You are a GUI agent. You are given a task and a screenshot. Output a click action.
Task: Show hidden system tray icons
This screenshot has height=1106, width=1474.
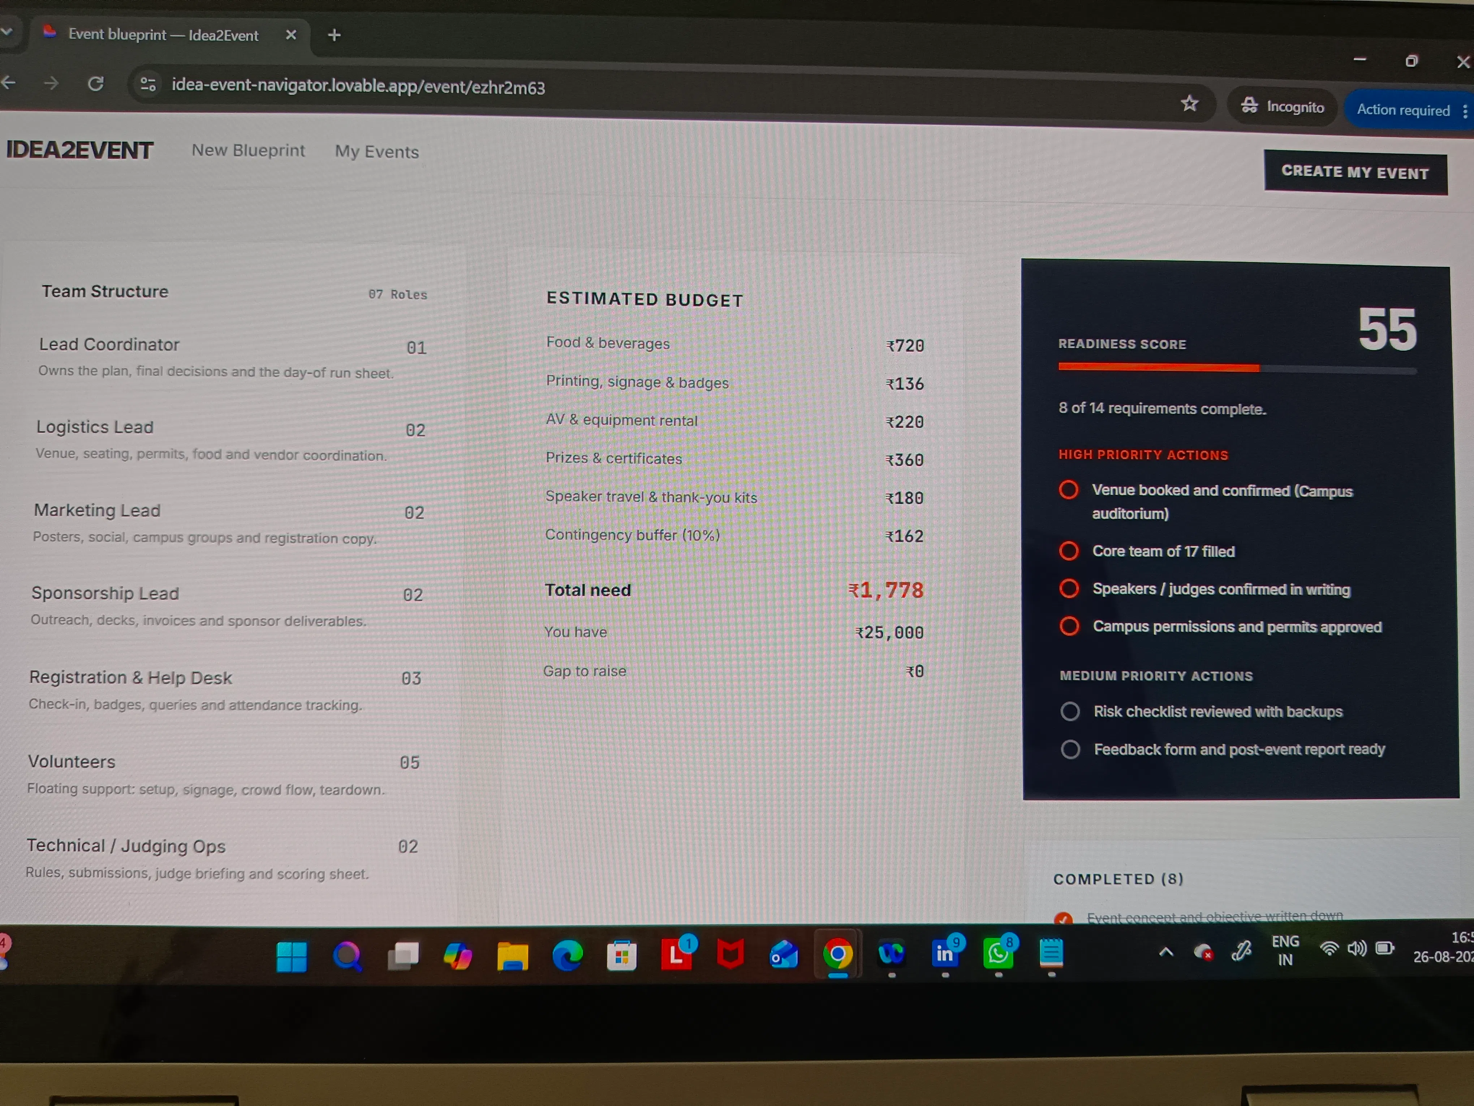(1165, 952)
